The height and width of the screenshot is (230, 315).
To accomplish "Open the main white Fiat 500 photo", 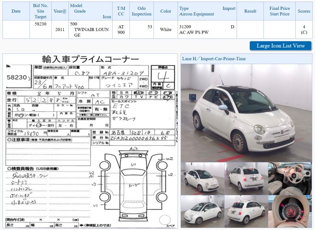I will (246, 113).
